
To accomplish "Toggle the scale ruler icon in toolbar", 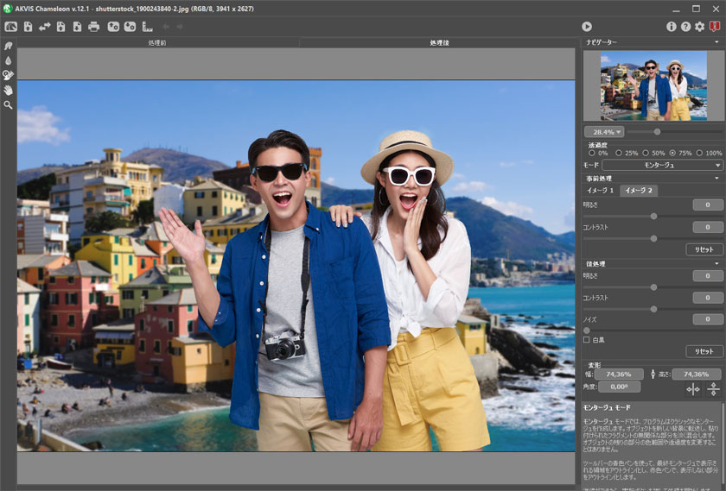I will (x=147, y=27).
